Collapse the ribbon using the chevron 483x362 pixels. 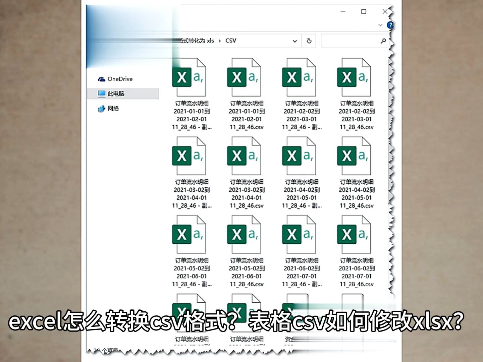[380, 25]
